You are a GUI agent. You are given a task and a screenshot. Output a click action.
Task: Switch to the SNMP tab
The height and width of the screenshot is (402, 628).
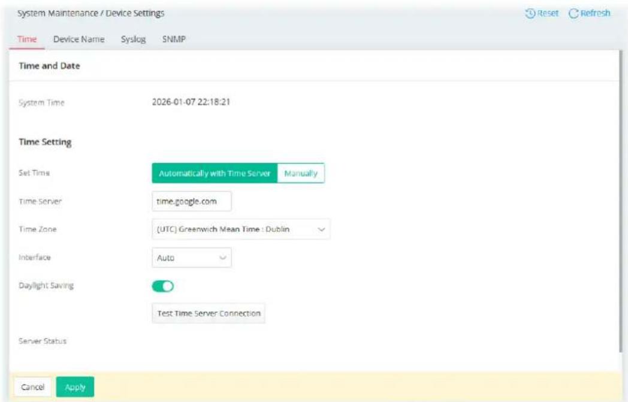point(174,39)
